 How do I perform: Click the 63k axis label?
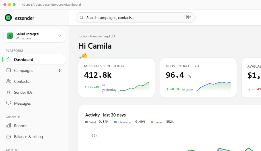click(x=94, y=135)
